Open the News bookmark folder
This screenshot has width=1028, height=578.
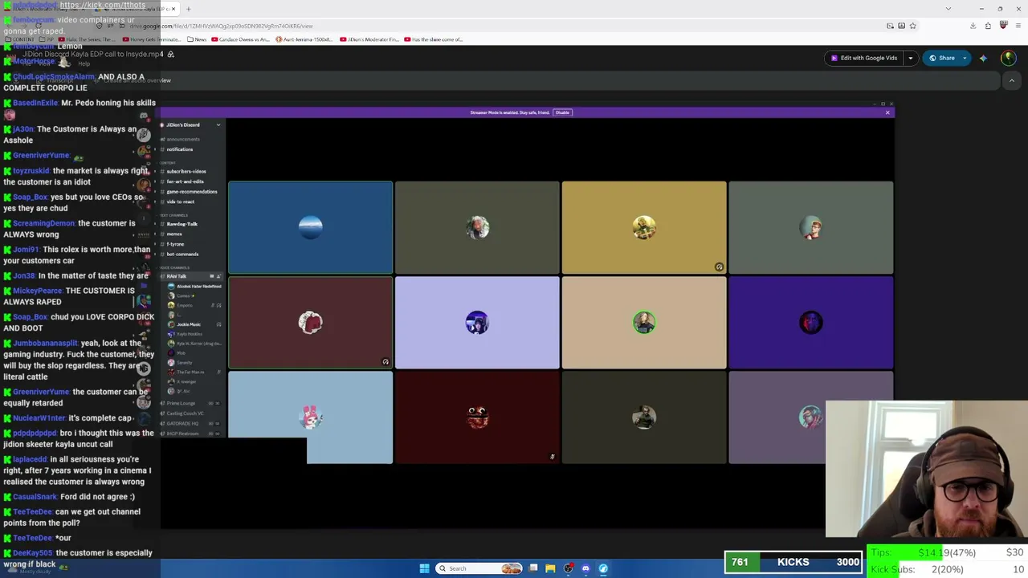click(197, 39)
